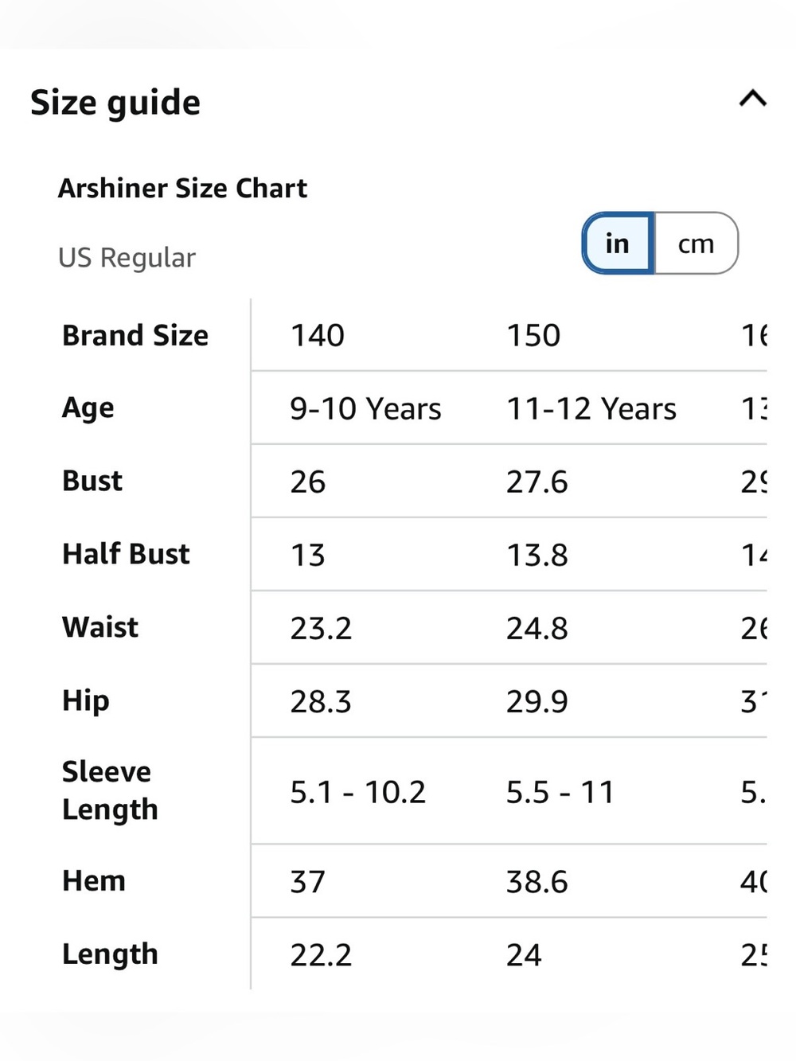Click the Size guide heading

[x=115, y=103]
